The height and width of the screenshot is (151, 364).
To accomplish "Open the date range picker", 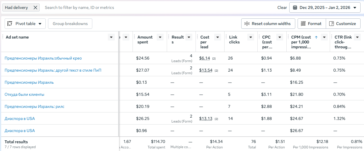I will 325,7.
